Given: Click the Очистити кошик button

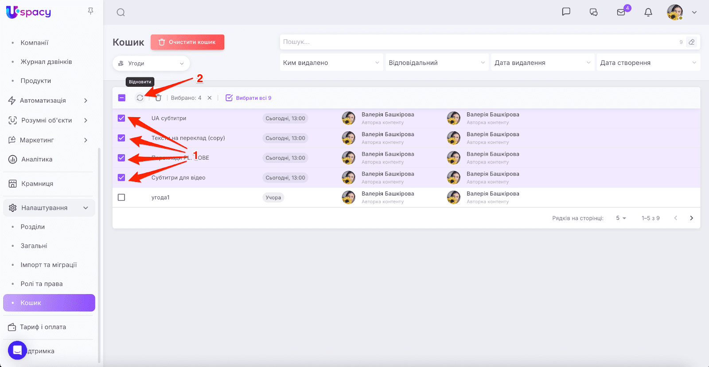Looking at the screenshot, I should (x=187, y=42).
